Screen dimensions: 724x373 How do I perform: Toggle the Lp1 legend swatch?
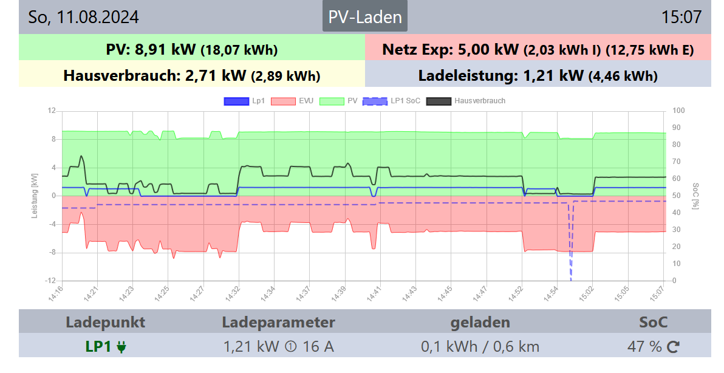[236, 101]
